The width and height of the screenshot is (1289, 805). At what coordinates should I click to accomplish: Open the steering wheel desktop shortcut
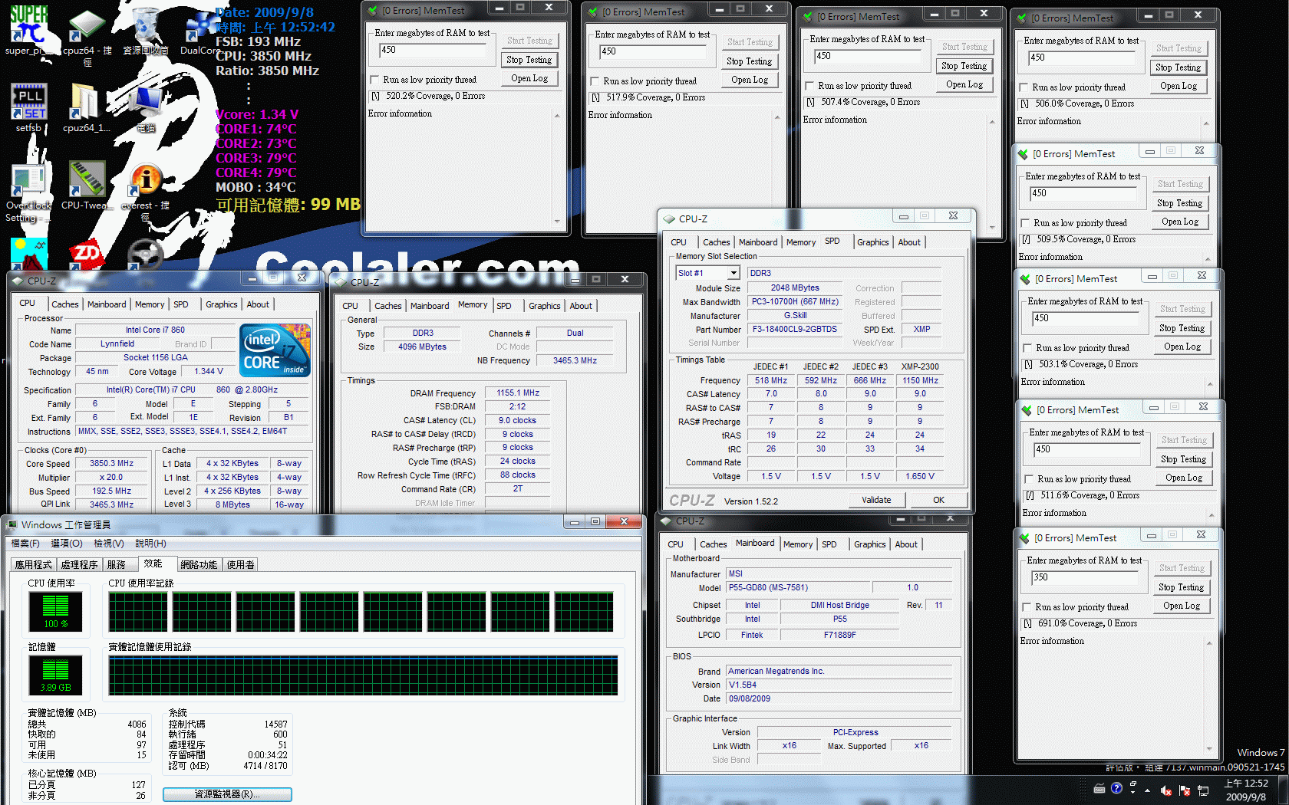point(145,255)
